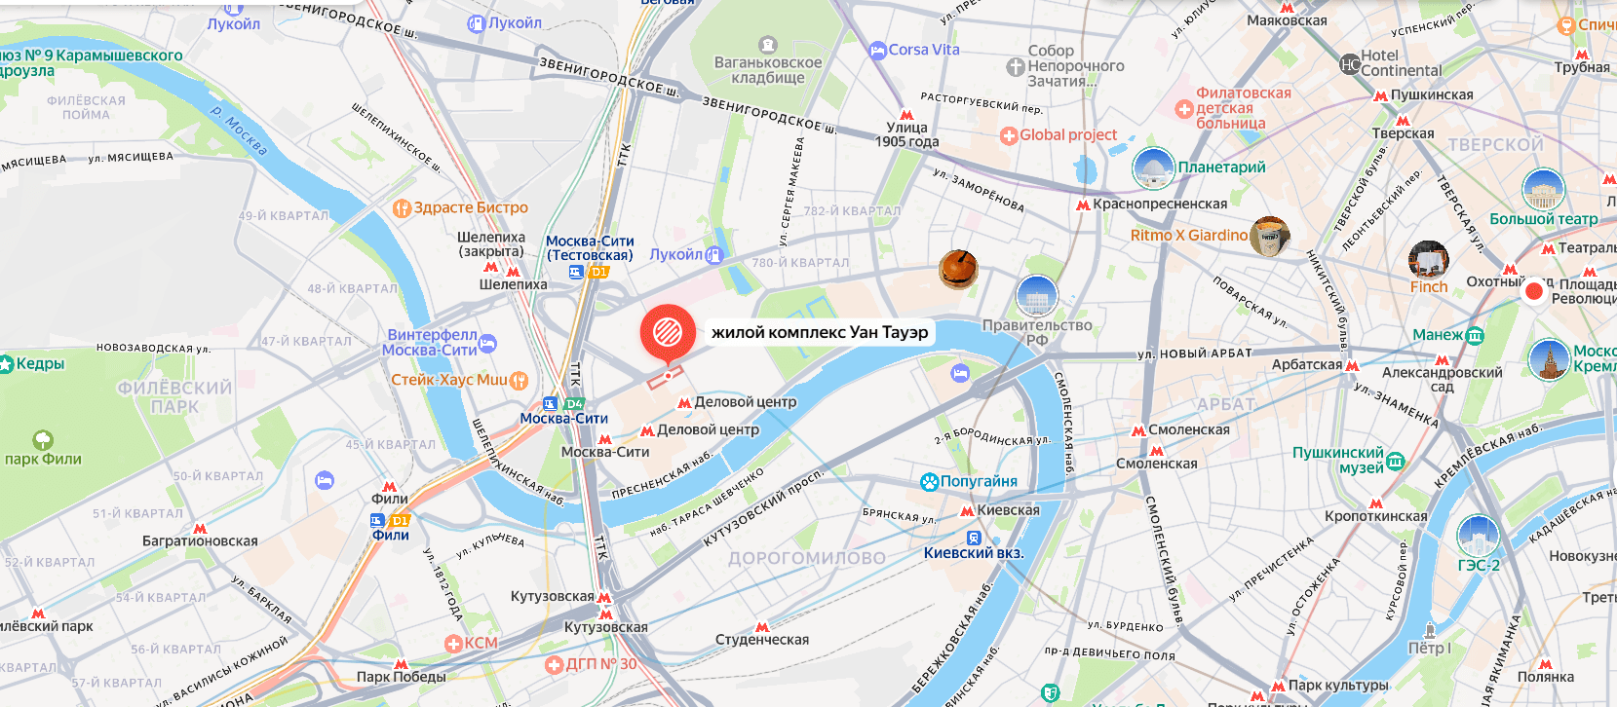Click the ГЭС-2 landmark icon

pos(1479,536)
